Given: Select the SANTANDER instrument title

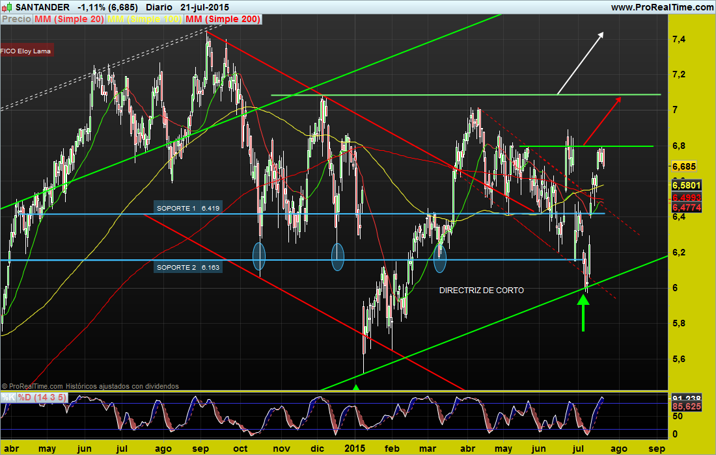Looking at the screenshot, I should (42, 7).
